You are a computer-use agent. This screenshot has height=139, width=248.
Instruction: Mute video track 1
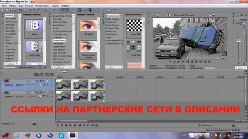point(47,81)
